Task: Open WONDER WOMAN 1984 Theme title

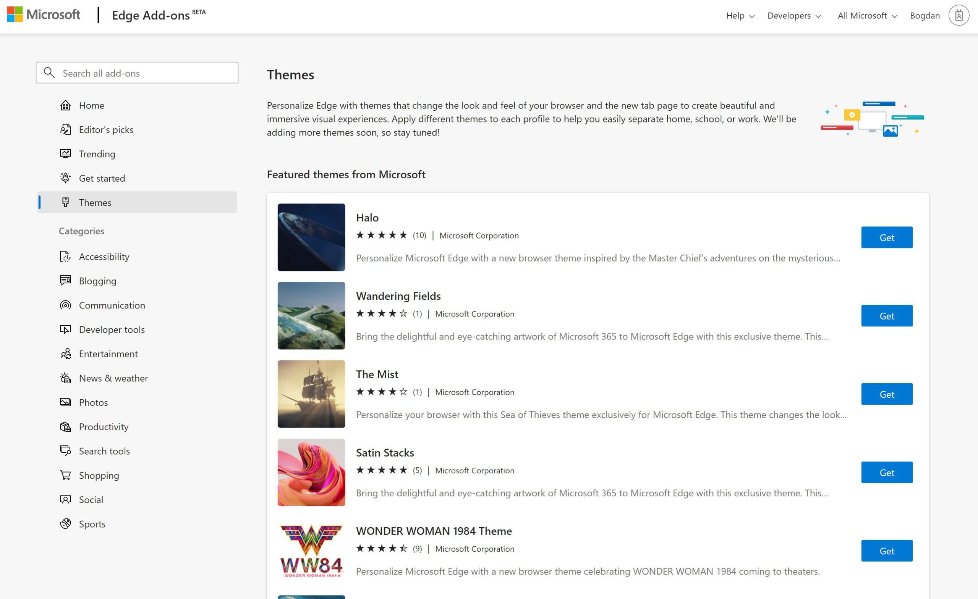Action: (434, 531)
